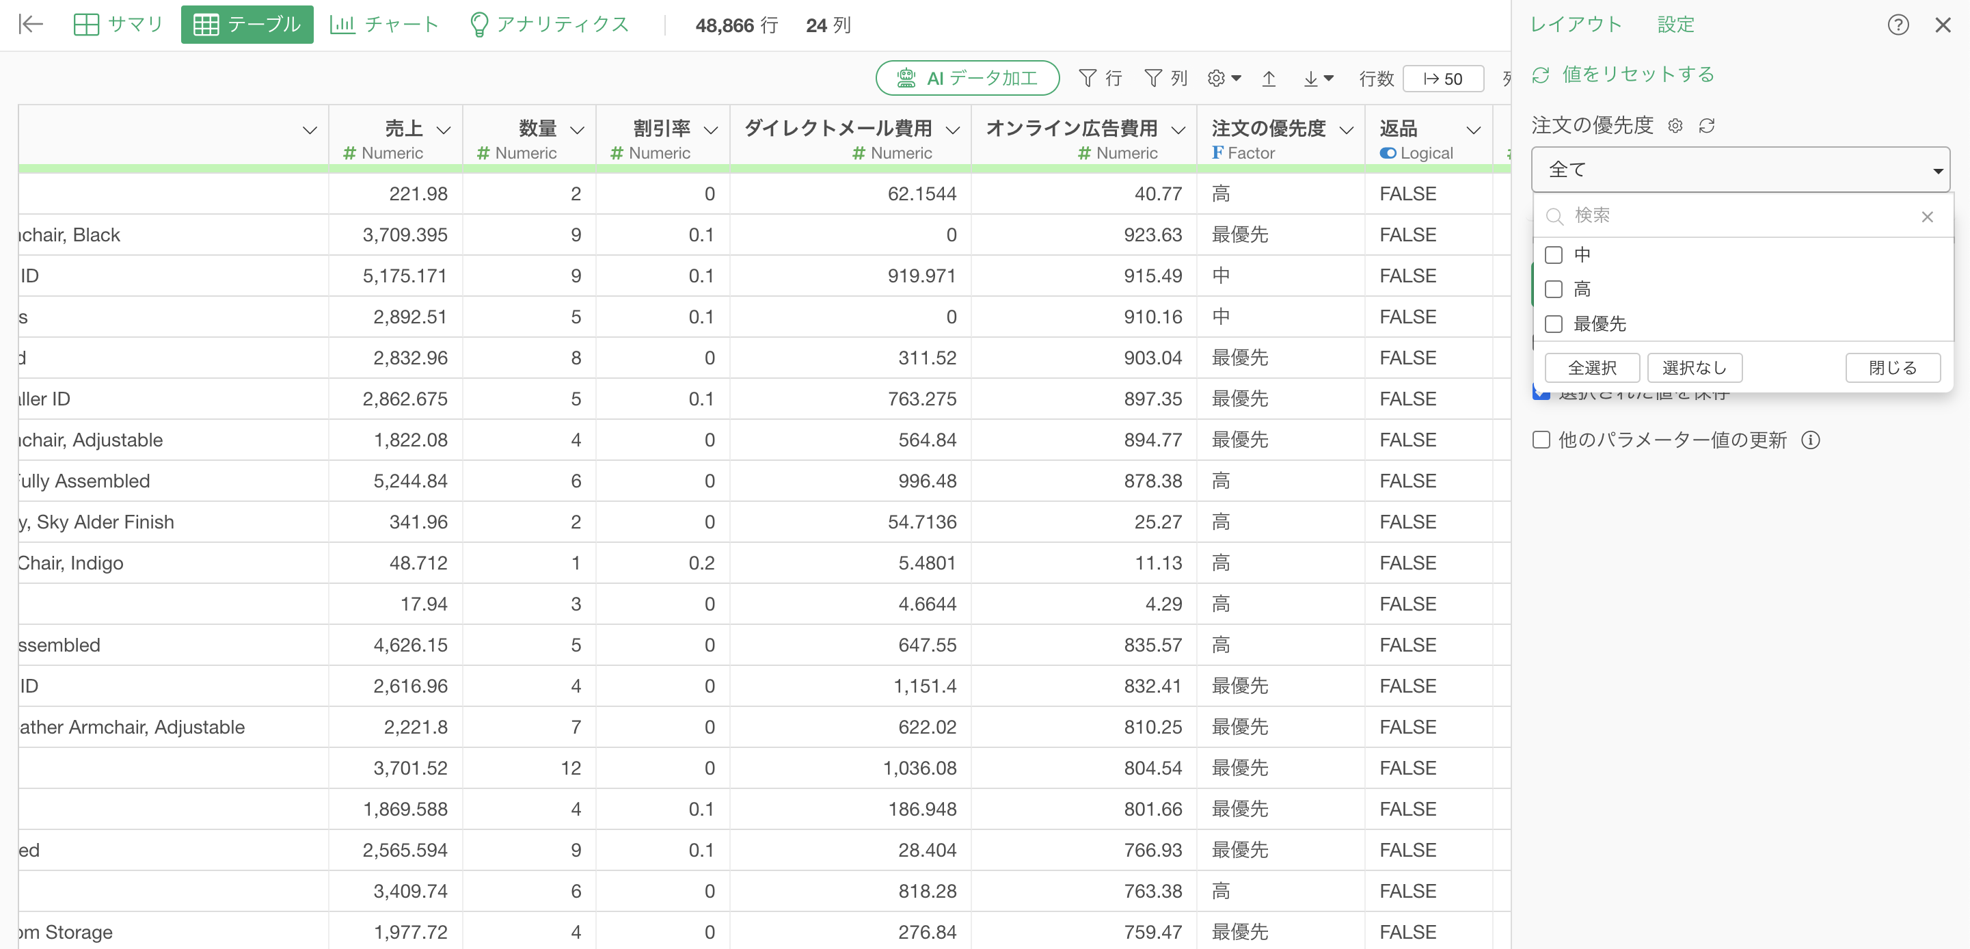Screen dimensions: 1970x949
Task: Expand the 返品 column menu
Action: [x=1473, y=130]
